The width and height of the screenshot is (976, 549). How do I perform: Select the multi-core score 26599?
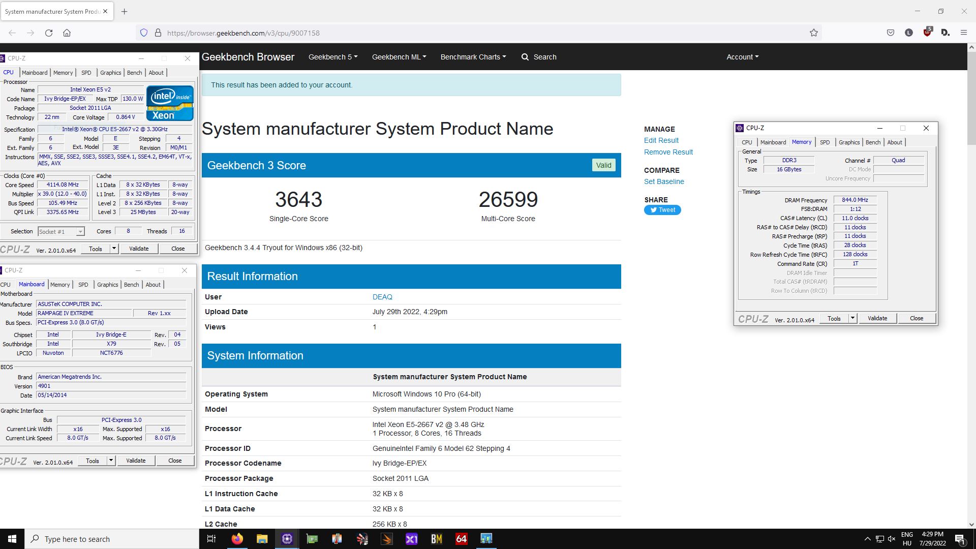coord(508,199)
